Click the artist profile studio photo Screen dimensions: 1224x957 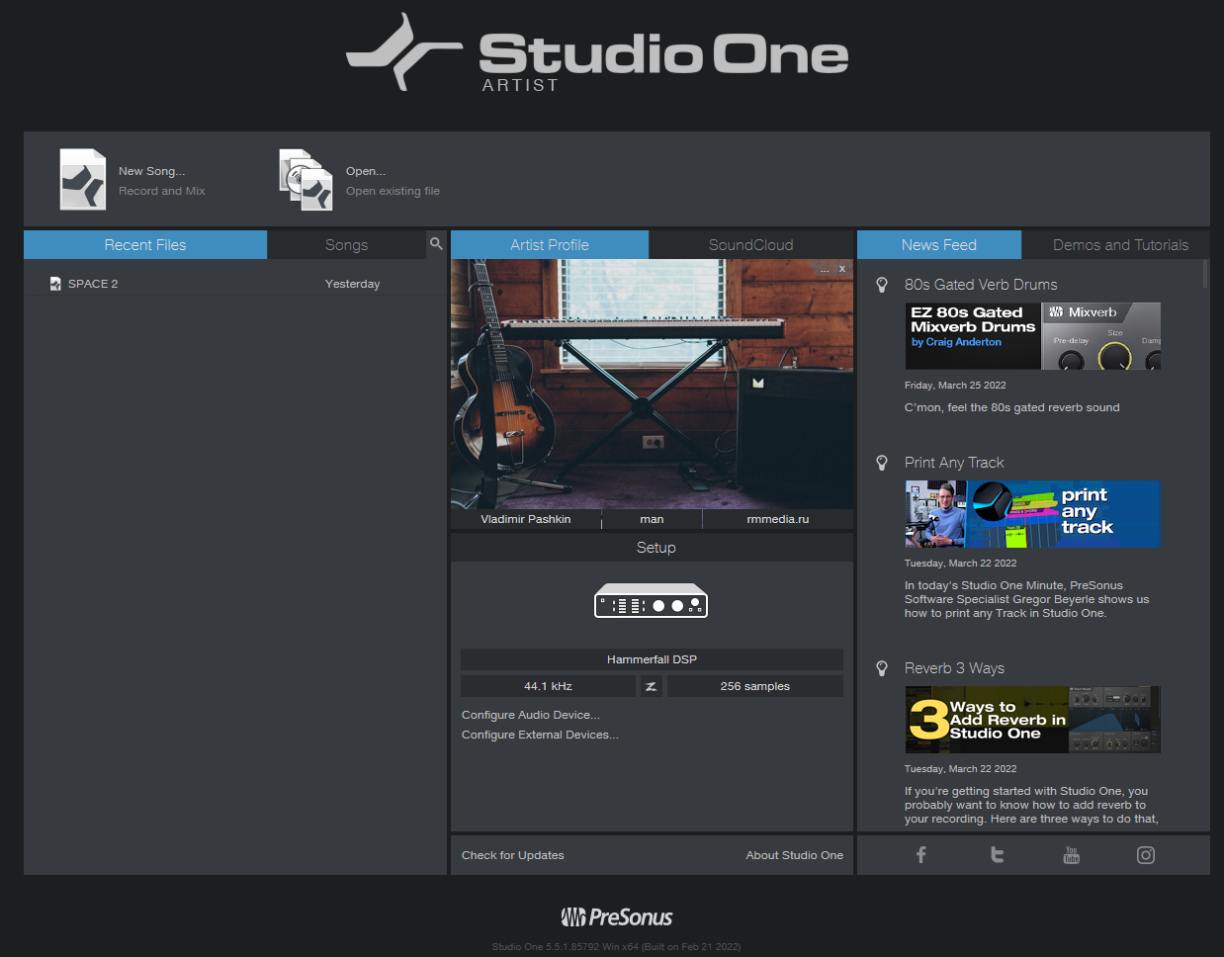[652, 385]
